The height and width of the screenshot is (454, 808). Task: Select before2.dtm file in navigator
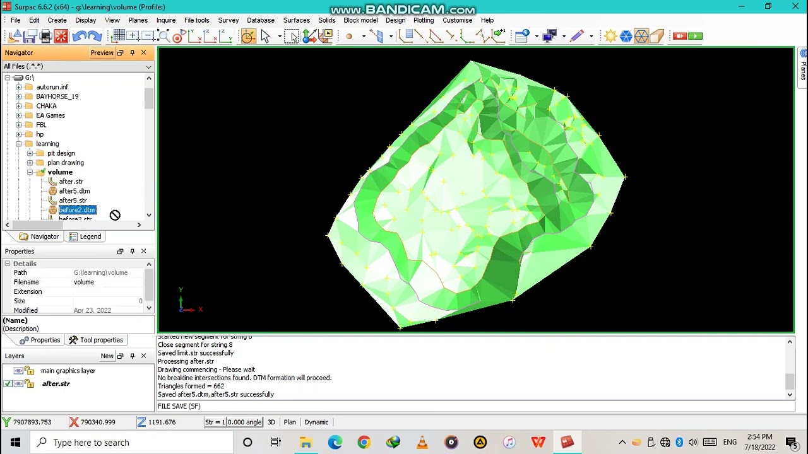click(77, 210)
